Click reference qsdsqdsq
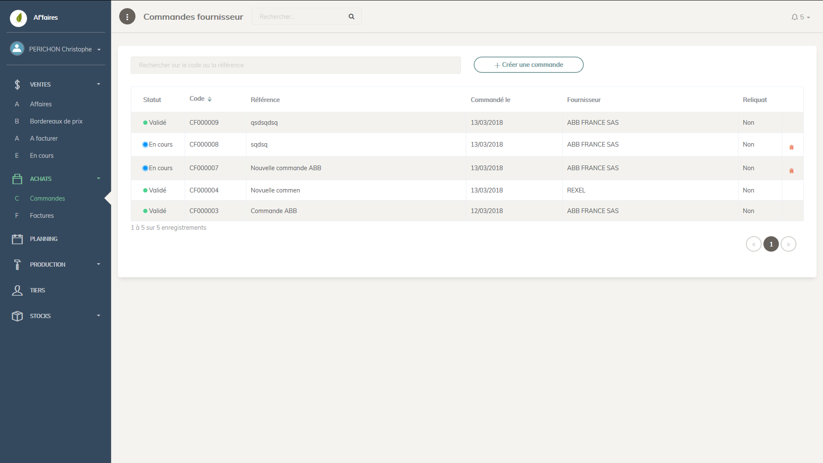The height and width of the screenshot is (463, 823). (264, 123)
